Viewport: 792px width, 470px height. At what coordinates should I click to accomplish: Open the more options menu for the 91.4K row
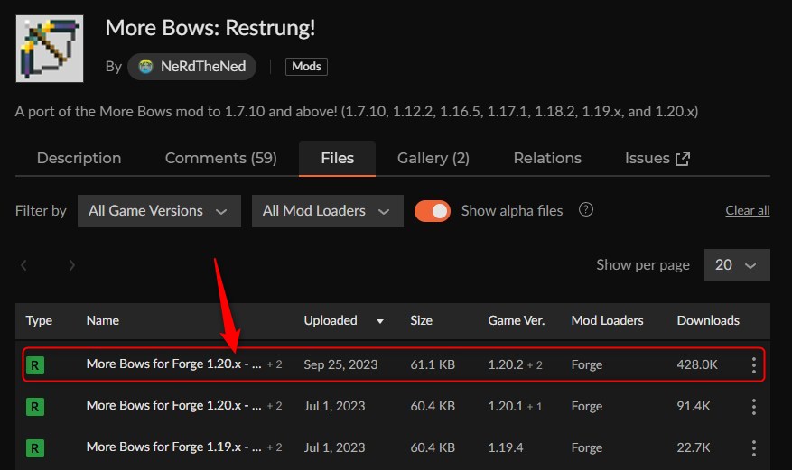(x=753, y=407)
